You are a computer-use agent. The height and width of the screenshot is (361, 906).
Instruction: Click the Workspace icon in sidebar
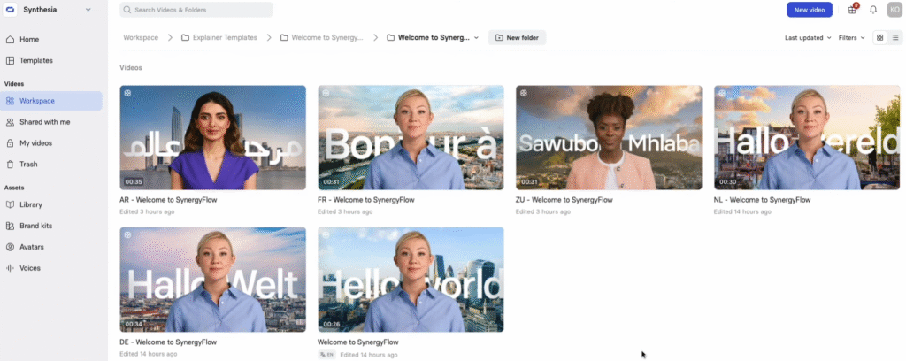pyautogui.click(x=10, y=101)
